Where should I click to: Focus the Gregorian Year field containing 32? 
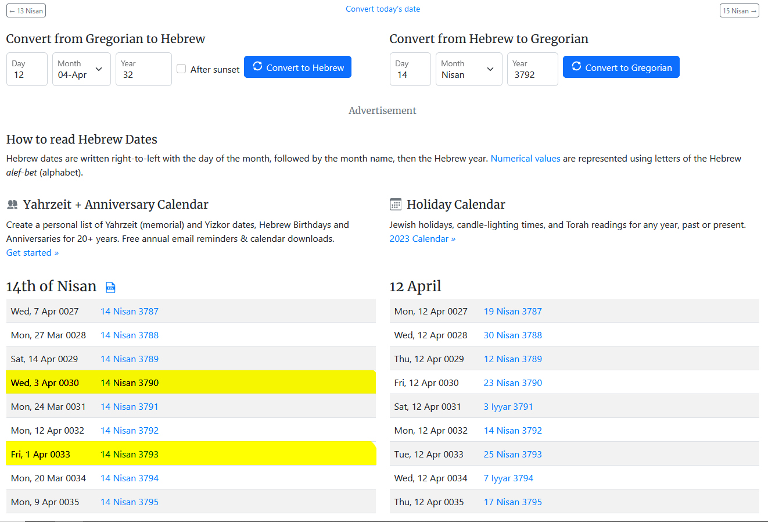point(143,69)
